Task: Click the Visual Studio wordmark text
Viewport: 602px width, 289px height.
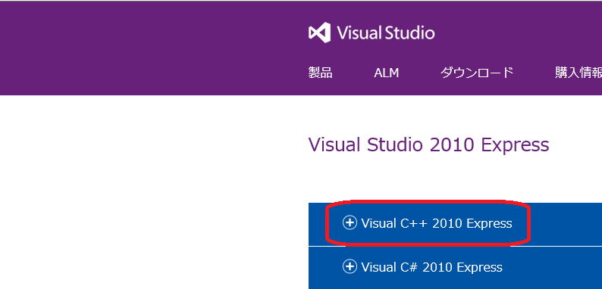Action: coord(386,33)
